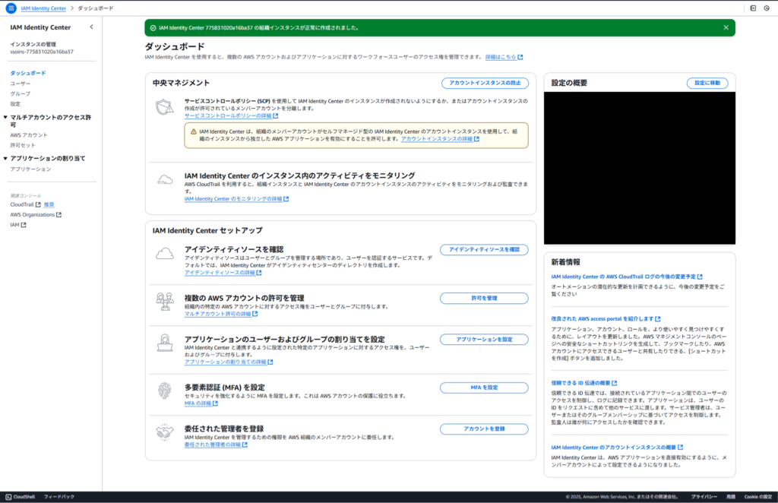Screen dimensions: 778x503
Task: Open 許可セット in the sidebar
Action: coord(23,145)
